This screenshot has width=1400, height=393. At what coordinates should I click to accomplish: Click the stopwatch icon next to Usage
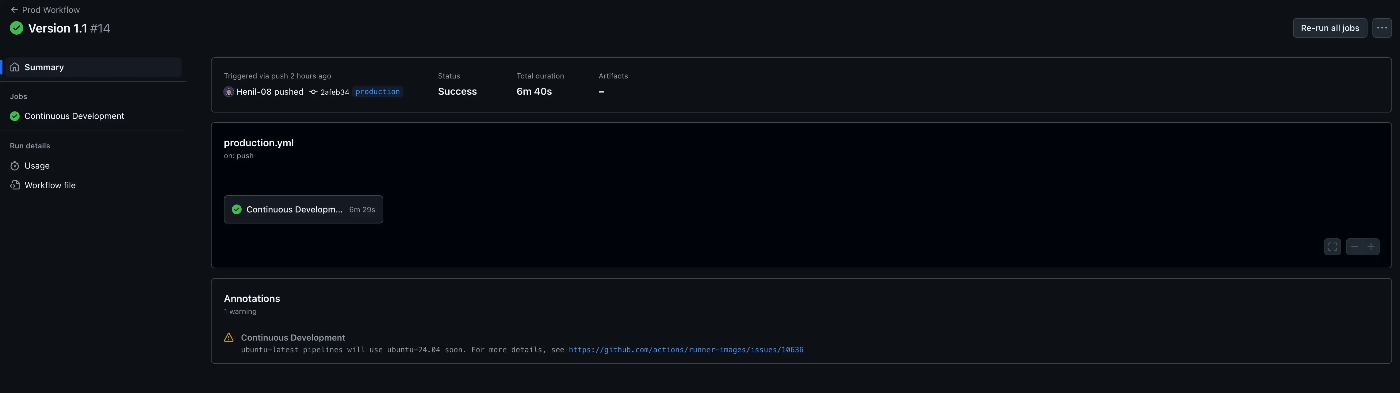[x=15, y=166]
